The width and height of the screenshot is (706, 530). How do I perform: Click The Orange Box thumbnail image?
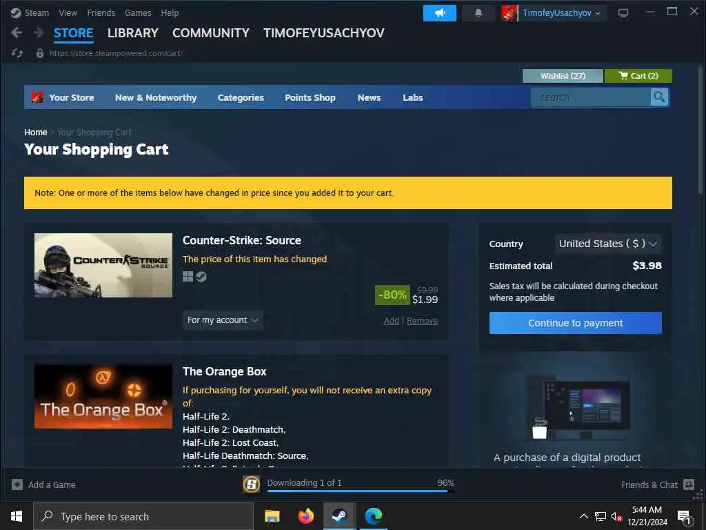point(103,396)
